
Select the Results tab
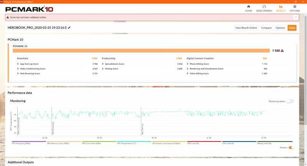pos(281,8)
